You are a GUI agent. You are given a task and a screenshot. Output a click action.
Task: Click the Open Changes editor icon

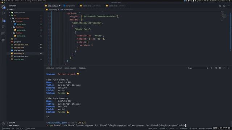click(x=220, y=6)
